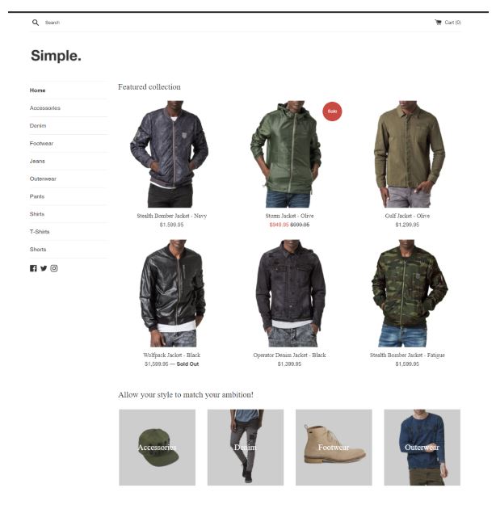The width and height of the screenshot is (496, 513).
Task: View the Wolfpack Jacket - Black image
Action: pos(171,293)
